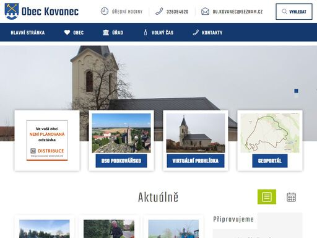Open the Vyhledat search button
The image size is (317, 238).
click(x=294, y=12)
